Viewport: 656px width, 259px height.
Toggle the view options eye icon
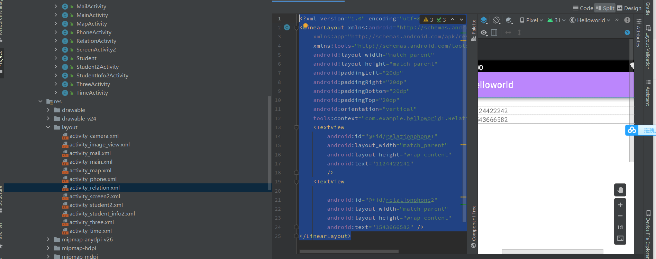tap(484, 32)
